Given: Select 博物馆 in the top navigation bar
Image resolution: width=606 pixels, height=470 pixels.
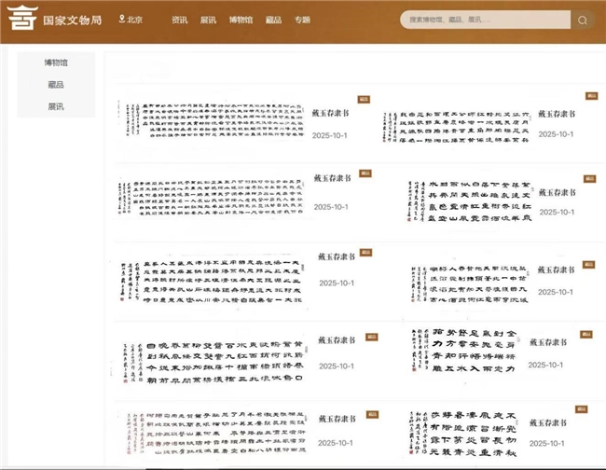Looking at the screenshot, I should [x=241, y=20].
